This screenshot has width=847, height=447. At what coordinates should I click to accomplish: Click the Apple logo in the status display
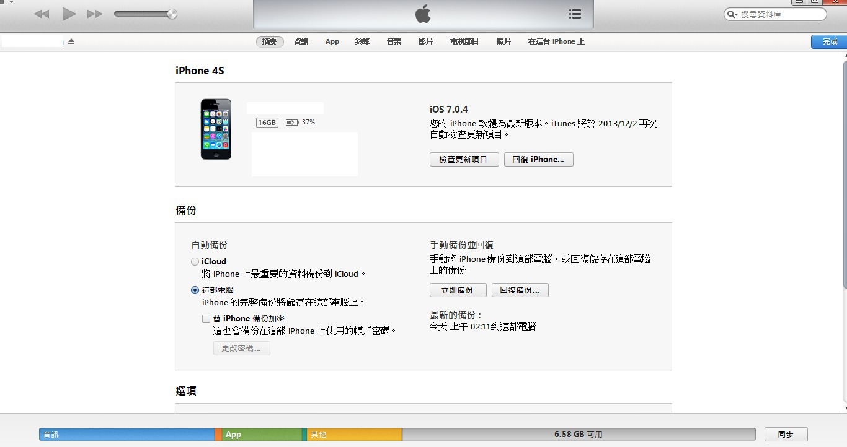click(x=423, y=14)
